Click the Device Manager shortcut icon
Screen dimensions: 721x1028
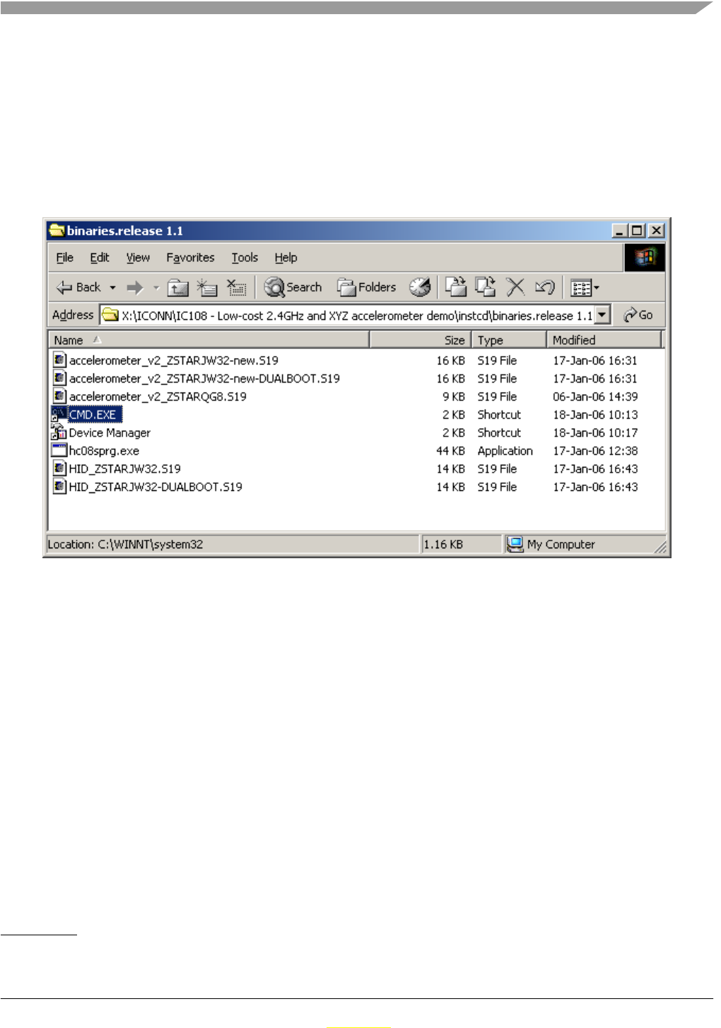point(59,432)
